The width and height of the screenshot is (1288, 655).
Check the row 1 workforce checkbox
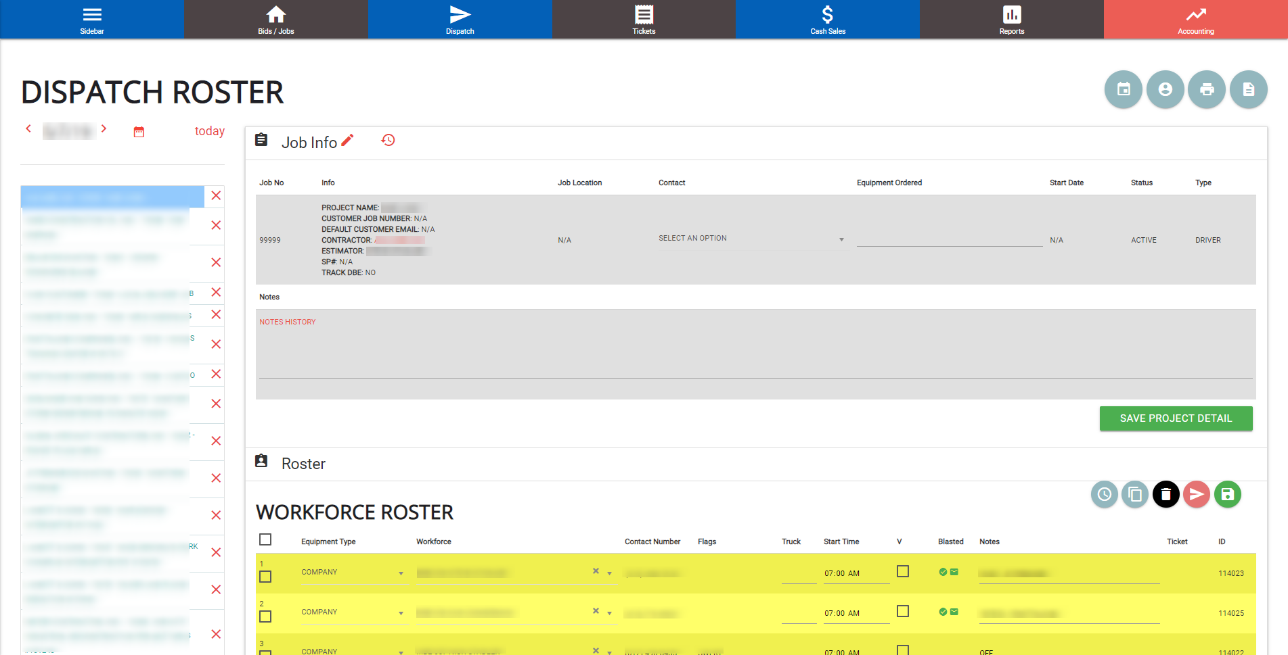265,576
